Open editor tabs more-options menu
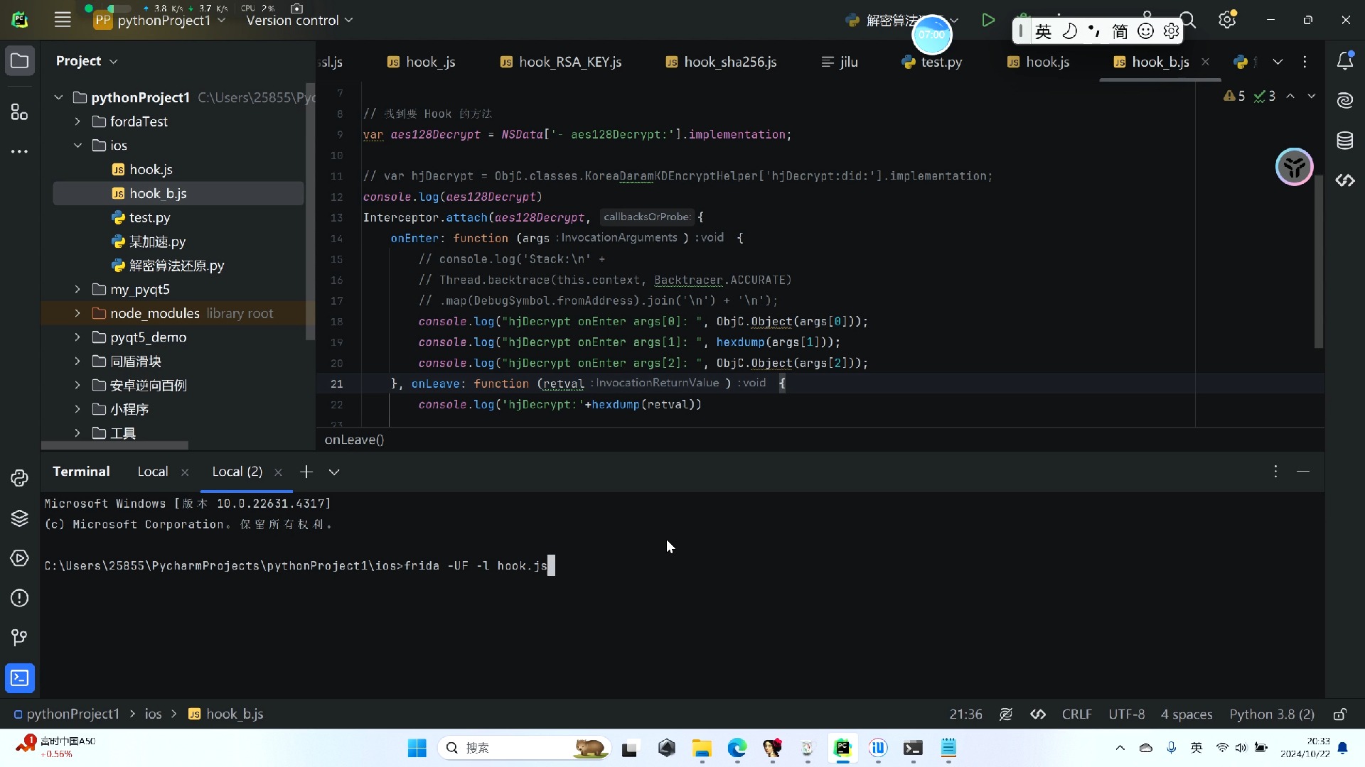This screenshot has height=767, width=1365. point(1305,62)
